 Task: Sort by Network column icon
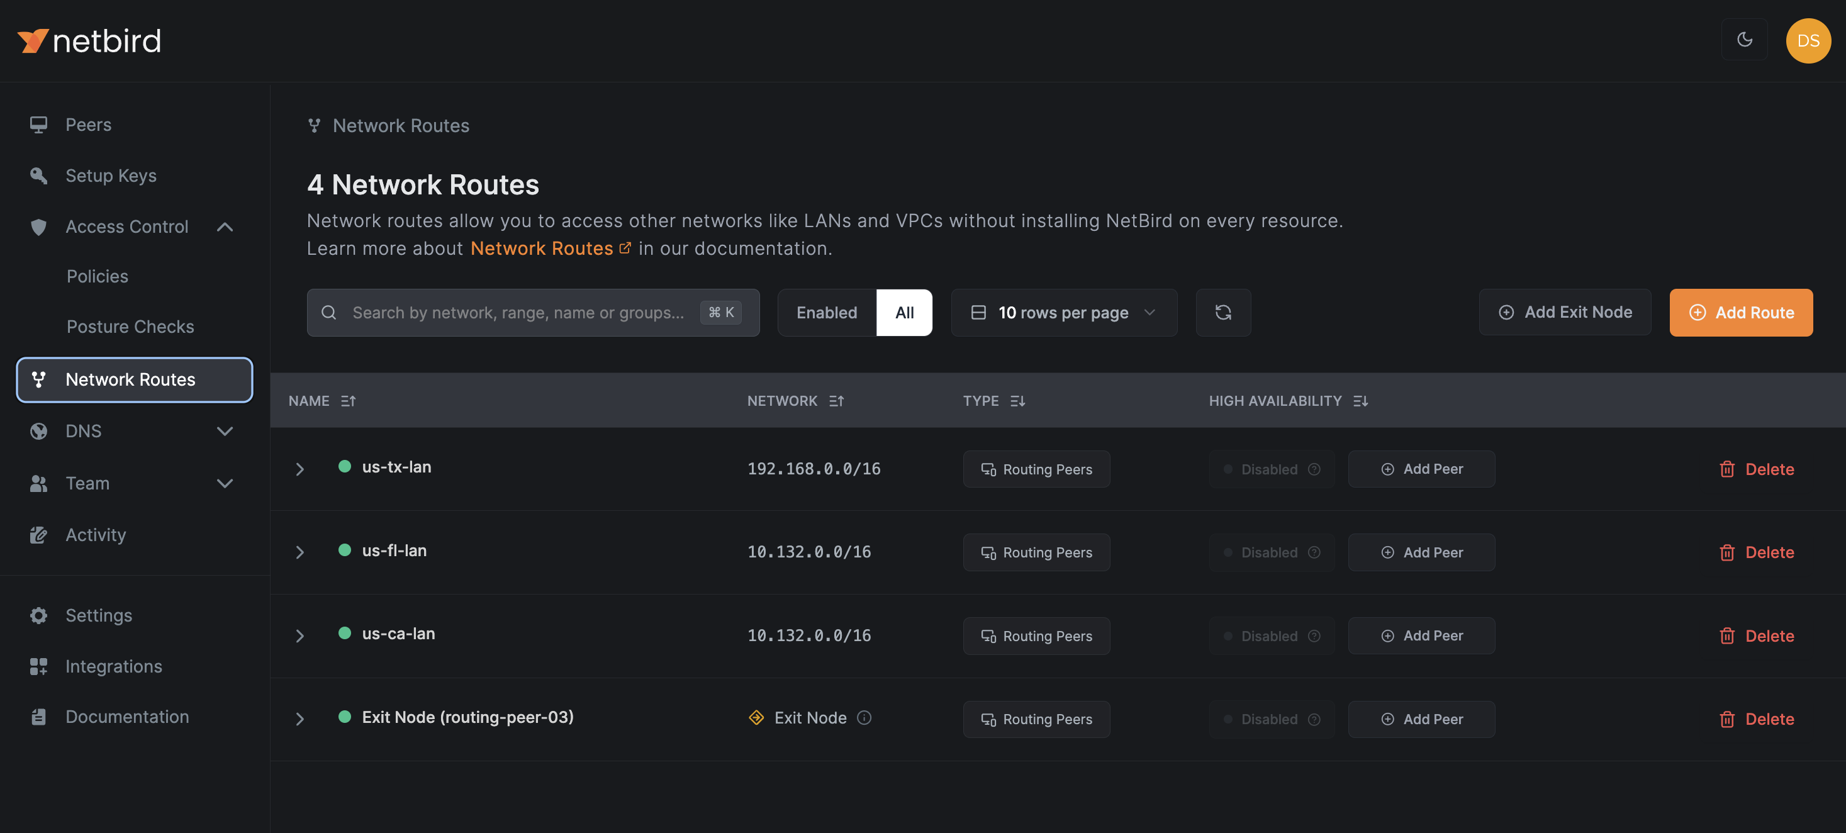click(x=836, y=401)
